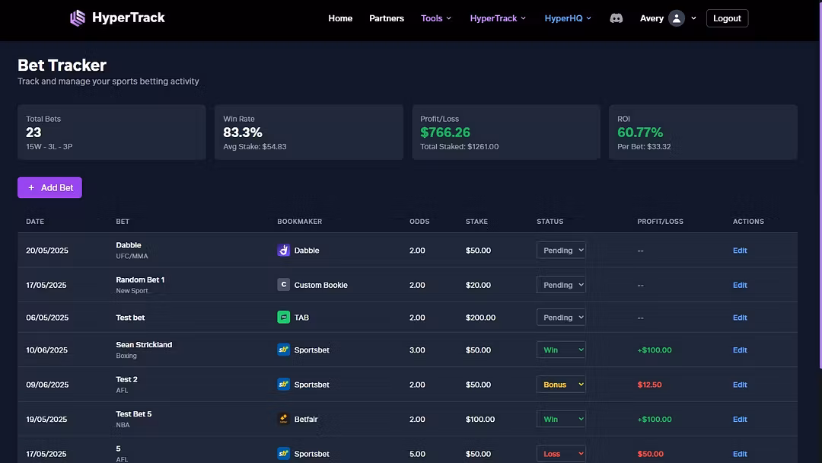
Task: Click the Profit/Loss $766.26 value
Action: [x=445, y=133]
